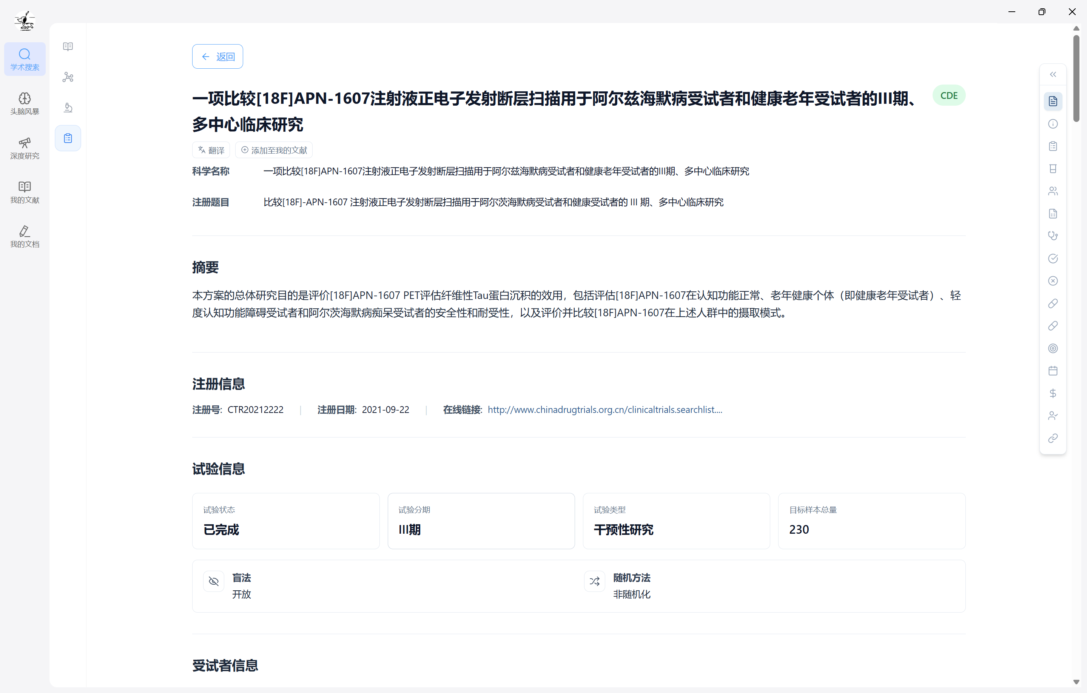Click the microscope icon in secondary sidebar

click(68, 107)
